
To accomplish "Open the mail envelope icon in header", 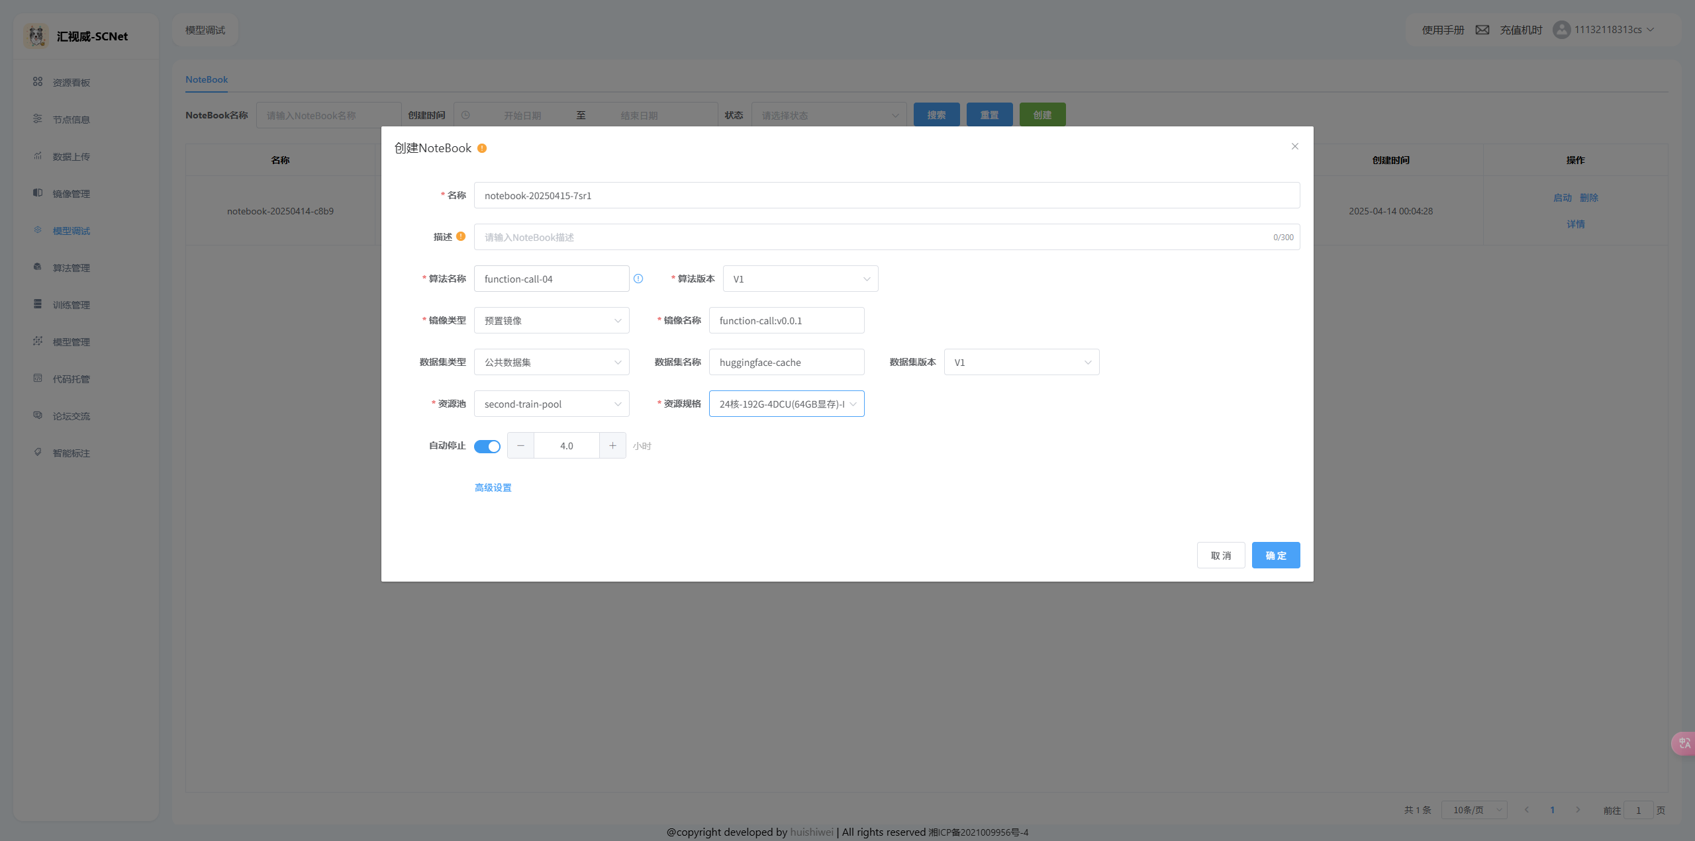I will coord(1482,30).
